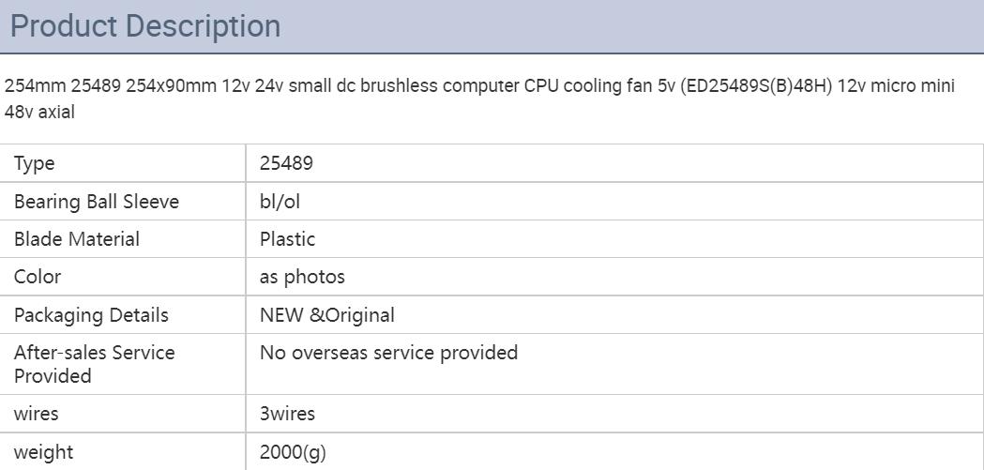Select the Blade Material label

(77, 239)
